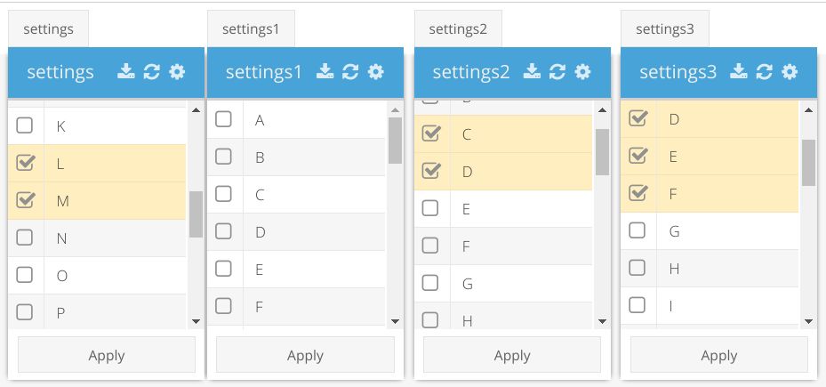Click the refresh icon in settings3 panel
This screenshot has height=387, width=826.
click(x=764, y=72)
